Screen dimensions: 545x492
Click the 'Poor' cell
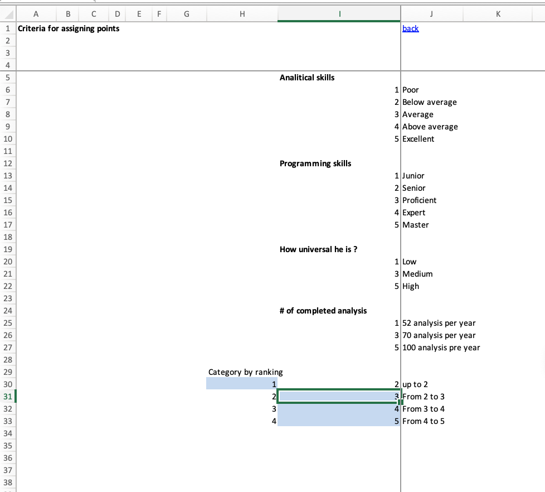[x=411, y=90]
